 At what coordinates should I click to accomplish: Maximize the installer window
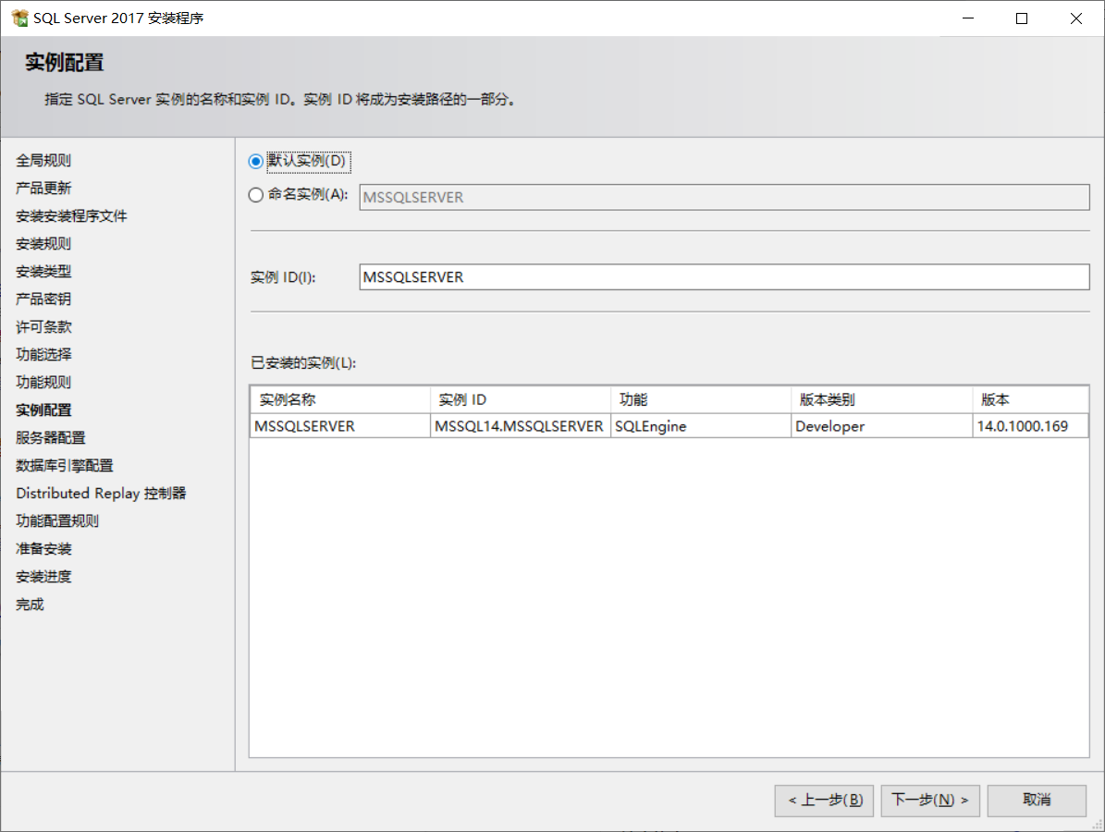click(x=1022, y=18)
